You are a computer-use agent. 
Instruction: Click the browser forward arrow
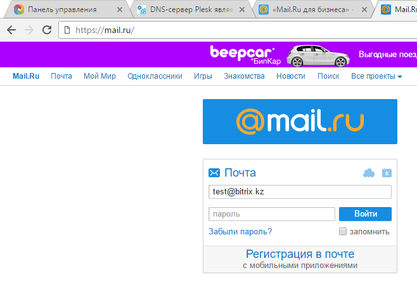[29, 30]
